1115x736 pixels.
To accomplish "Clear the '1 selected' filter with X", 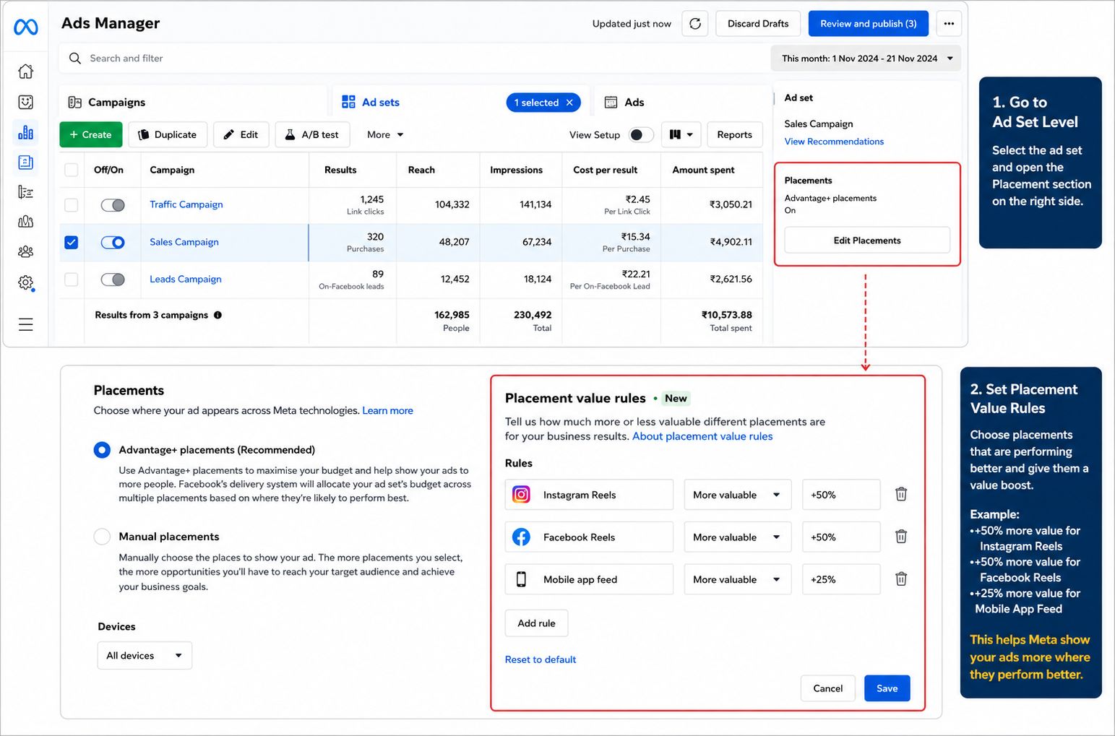I will [569, 103].
